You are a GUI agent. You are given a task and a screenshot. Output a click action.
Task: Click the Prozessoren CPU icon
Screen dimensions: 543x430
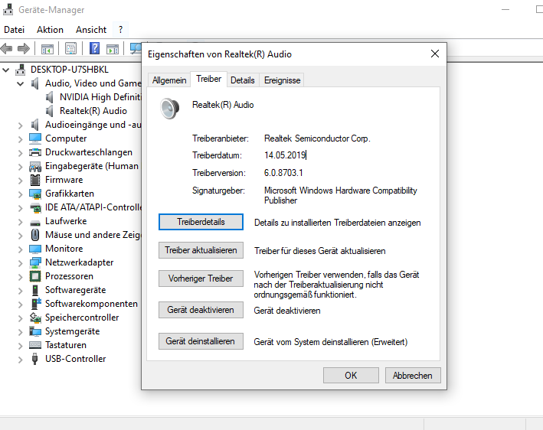coord(35,276)
